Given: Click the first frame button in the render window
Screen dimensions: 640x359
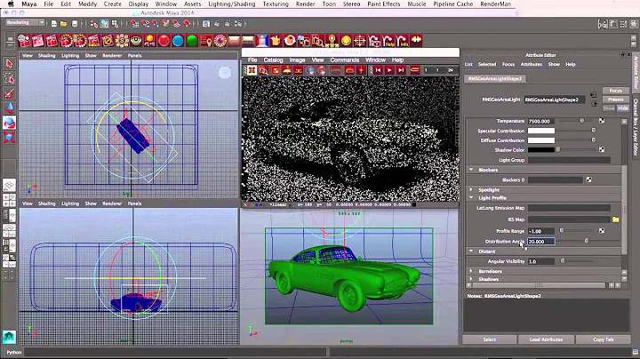Looking at the screenshot, I should tap(378, 70).
